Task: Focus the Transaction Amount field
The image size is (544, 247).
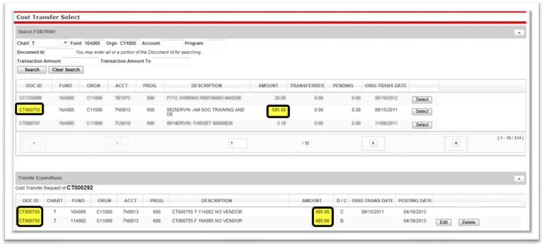Action: 80,61
